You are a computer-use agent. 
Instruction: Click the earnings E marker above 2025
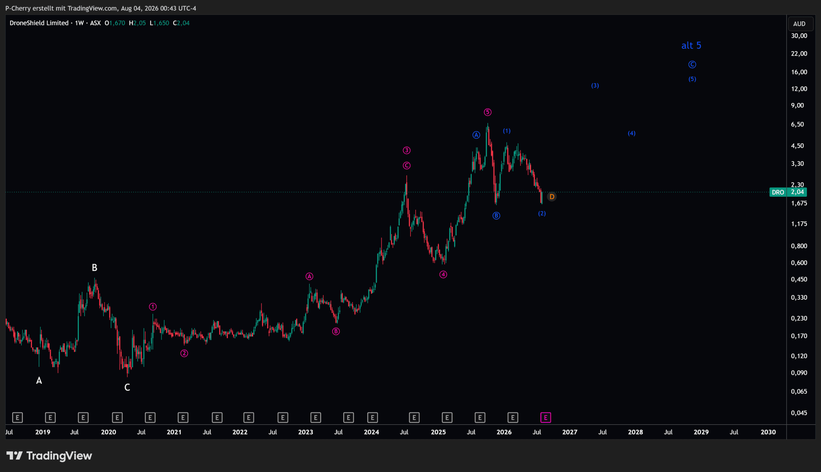(x=447, y=417)
